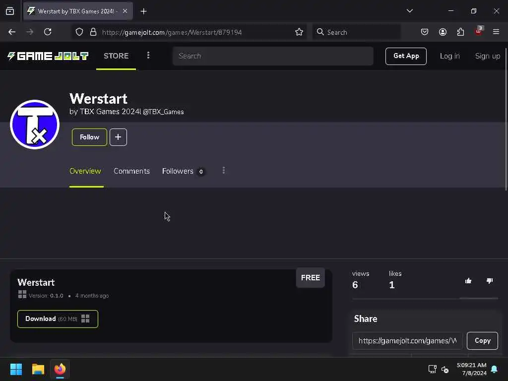
Task: Open the taskbar clock and date
Action: click(471, 369)
